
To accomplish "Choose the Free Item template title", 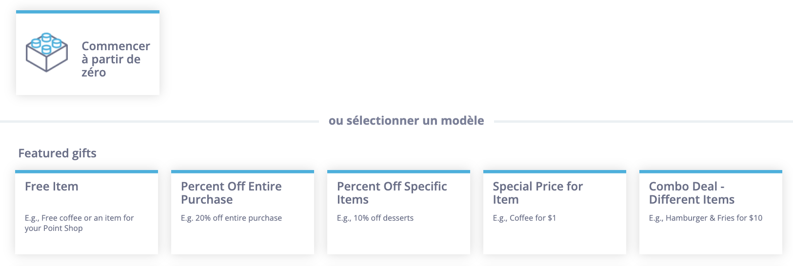I will coord(52,186).
